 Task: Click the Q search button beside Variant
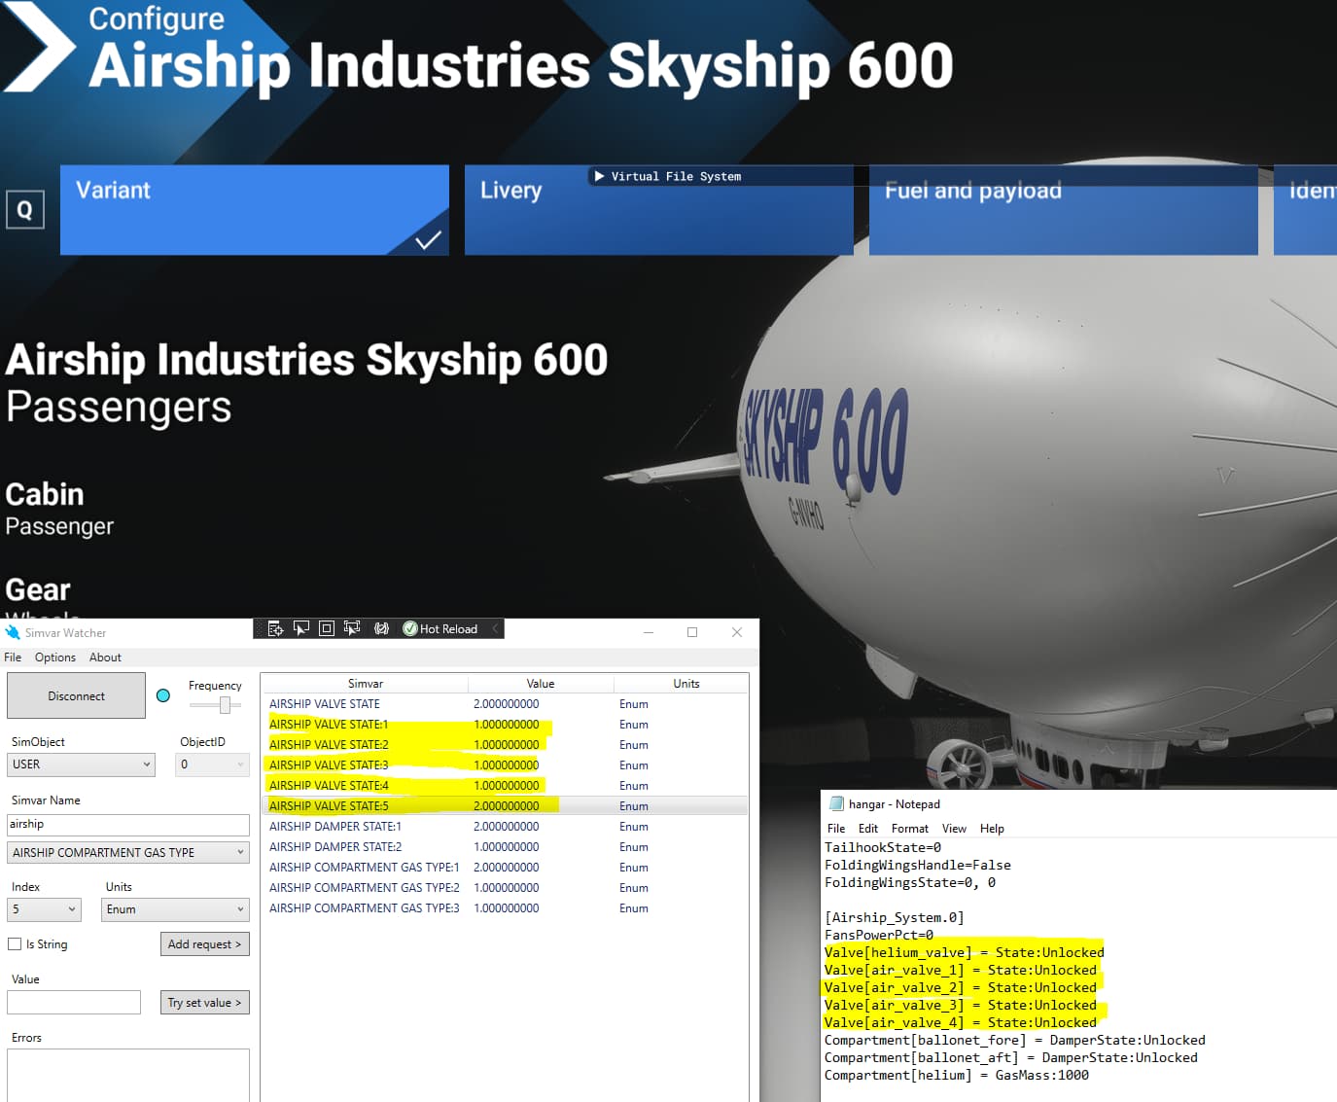click(x=25, y=209)
